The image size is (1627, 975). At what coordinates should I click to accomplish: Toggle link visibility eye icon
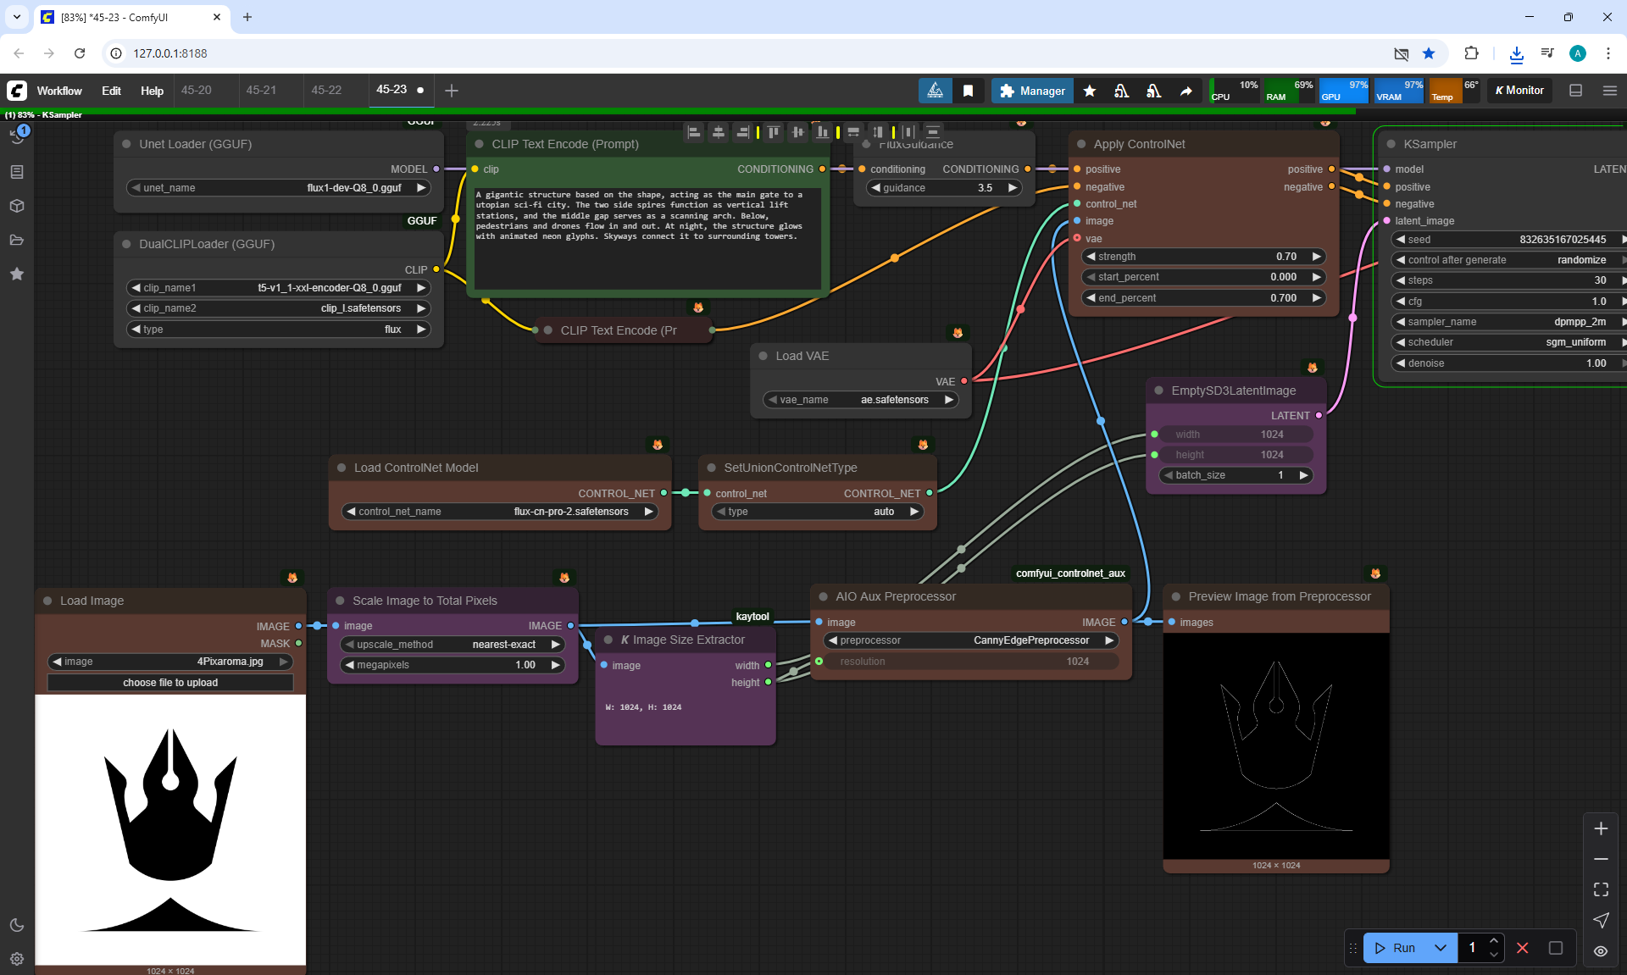1601,951
